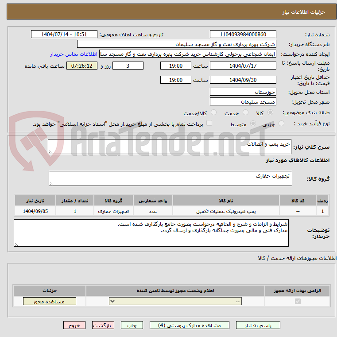Click announcement date field 1404/07/14 - 10:51
This screenshot has width=337, height=337.
click(x=64, y=35)
